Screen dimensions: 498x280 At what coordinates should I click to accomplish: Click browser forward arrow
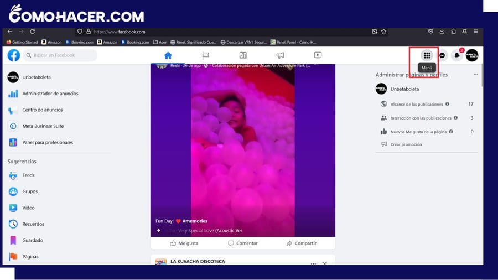(21, 32)
